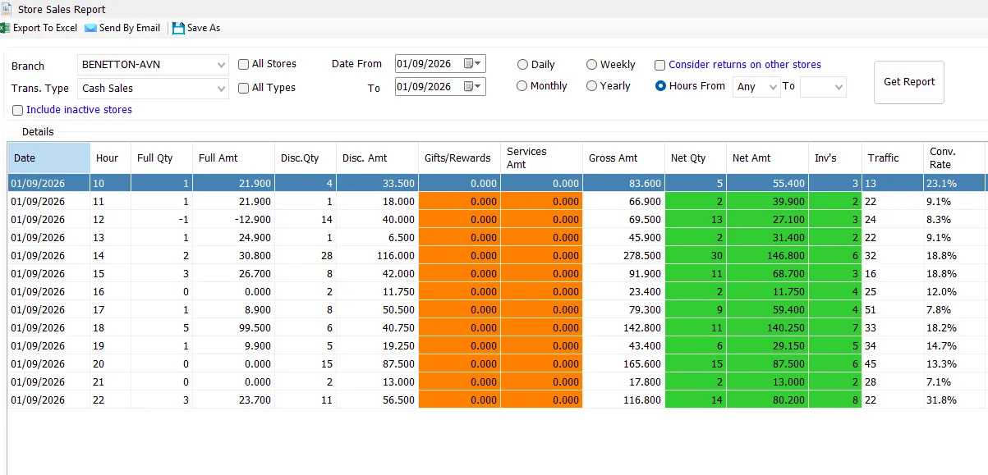Click the Save As floppy disk icon
The image size is (988, 475).
(178, 28)
